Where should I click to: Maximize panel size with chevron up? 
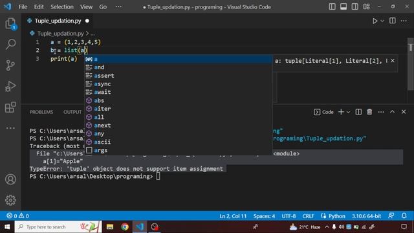[393, 112]
